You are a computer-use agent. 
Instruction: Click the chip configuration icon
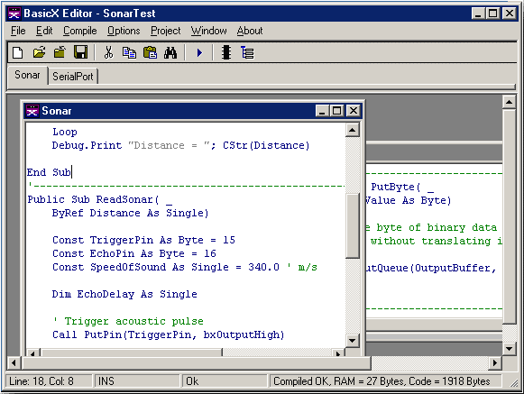226,53
